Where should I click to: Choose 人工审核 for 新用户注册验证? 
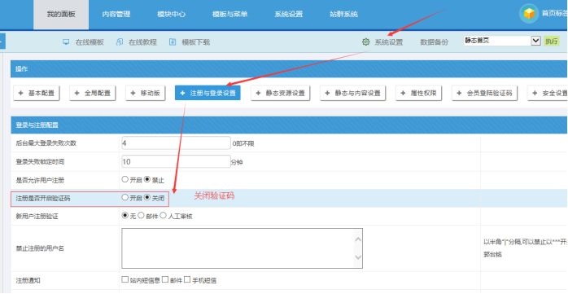[x=163, y=216]
